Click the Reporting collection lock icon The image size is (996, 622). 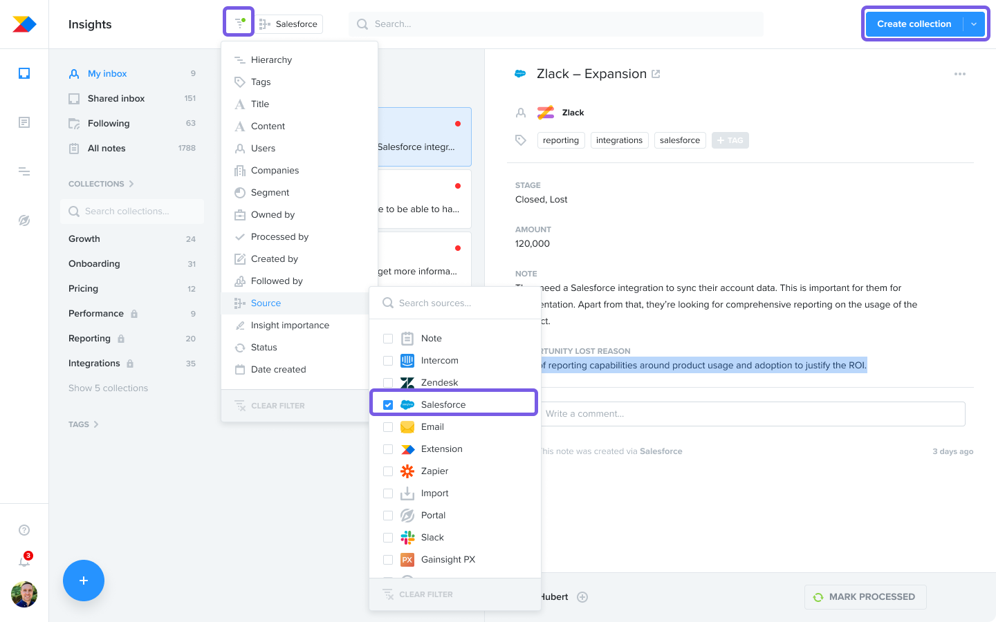click(121, 339)
